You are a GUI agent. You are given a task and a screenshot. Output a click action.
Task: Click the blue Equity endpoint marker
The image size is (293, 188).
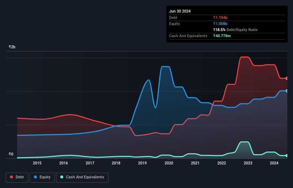point(287,91)
